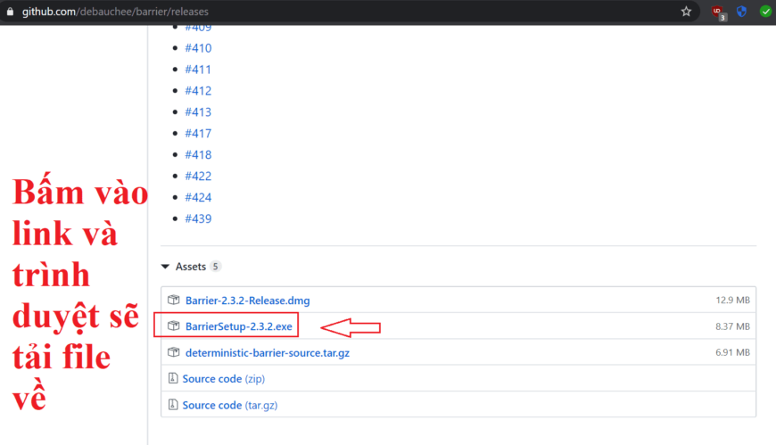Click the blue shield extension icon
The width and height of the screenshot is (776, 445).
(741, 12)
